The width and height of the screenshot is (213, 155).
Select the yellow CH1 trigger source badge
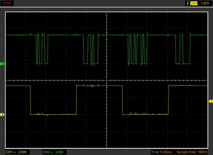(194, 3)
